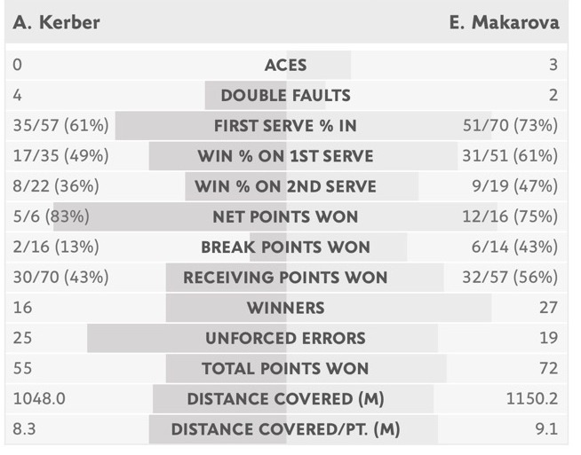This screenshot has width=581, height=455.
Task: Select DISTANCE COVERED/PT. (M) label
Action: tap(286, 429)
